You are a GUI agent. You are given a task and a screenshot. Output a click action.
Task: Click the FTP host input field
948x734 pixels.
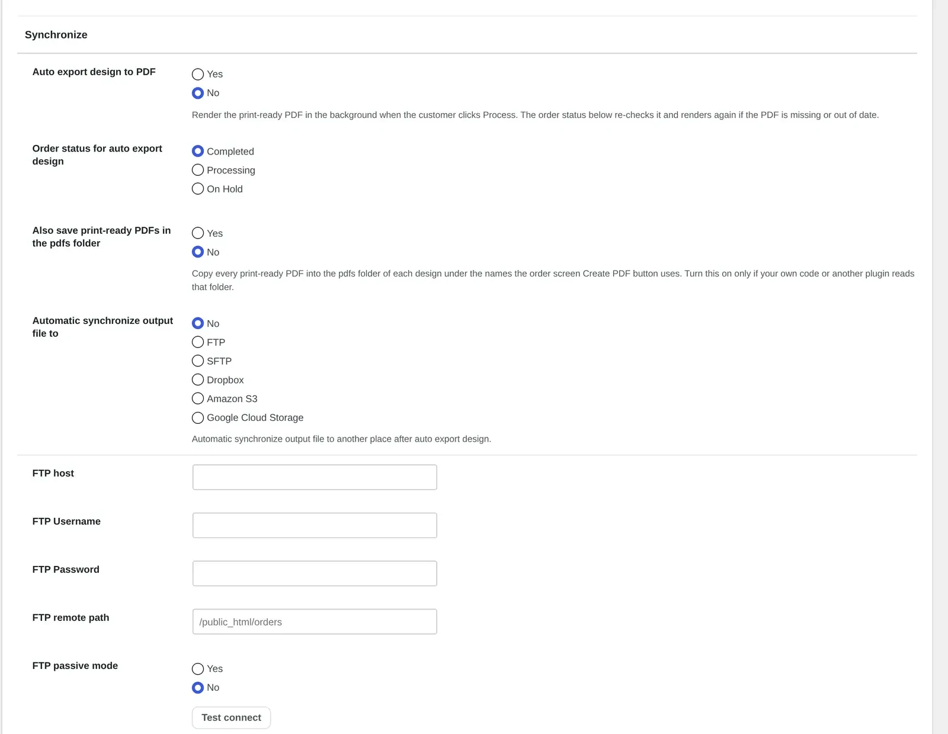click(x=315, y=477)
